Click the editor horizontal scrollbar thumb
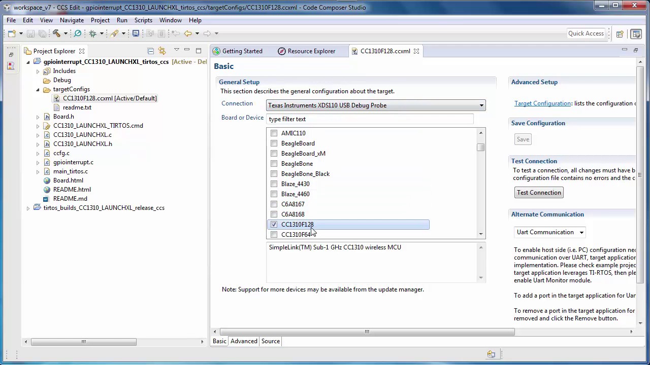650x365 pixels. (367, 332)
